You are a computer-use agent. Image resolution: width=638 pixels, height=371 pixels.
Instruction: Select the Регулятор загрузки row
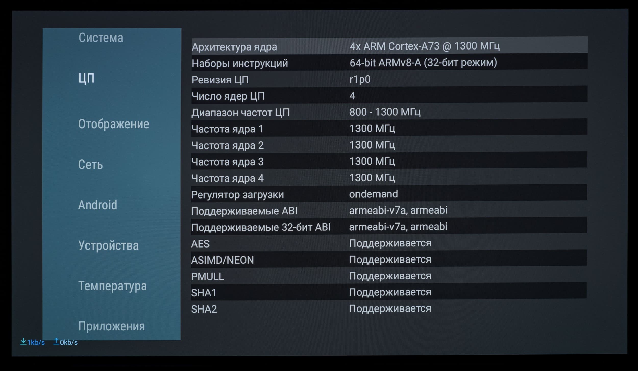tap(389, 194)
